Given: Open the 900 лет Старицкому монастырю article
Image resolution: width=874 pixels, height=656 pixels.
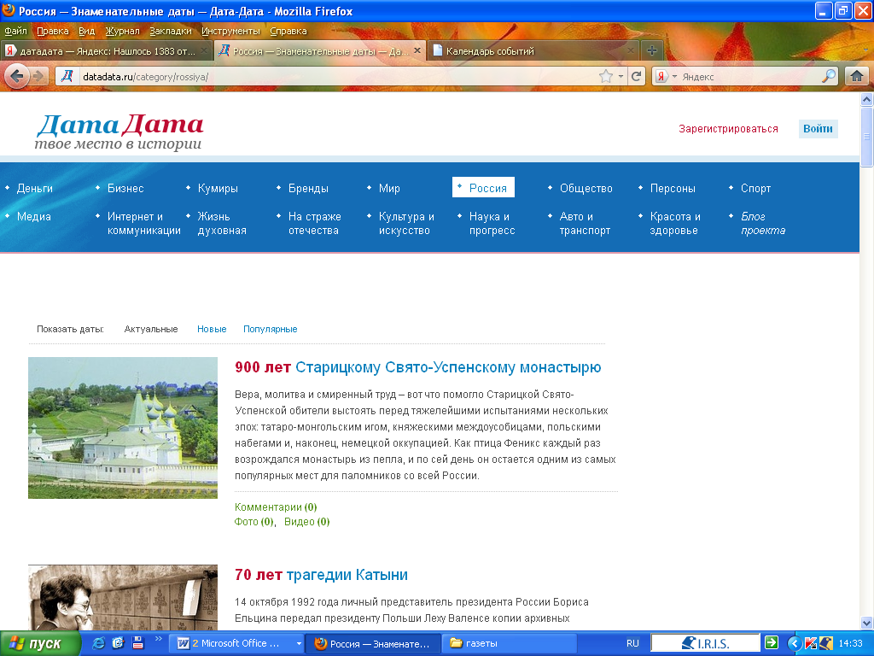Looking at the screenshot, I should tap(418, 367).
